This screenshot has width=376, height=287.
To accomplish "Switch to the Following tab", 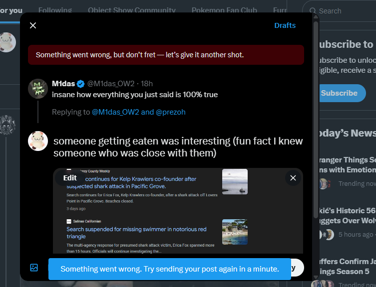I will [55, 10].
